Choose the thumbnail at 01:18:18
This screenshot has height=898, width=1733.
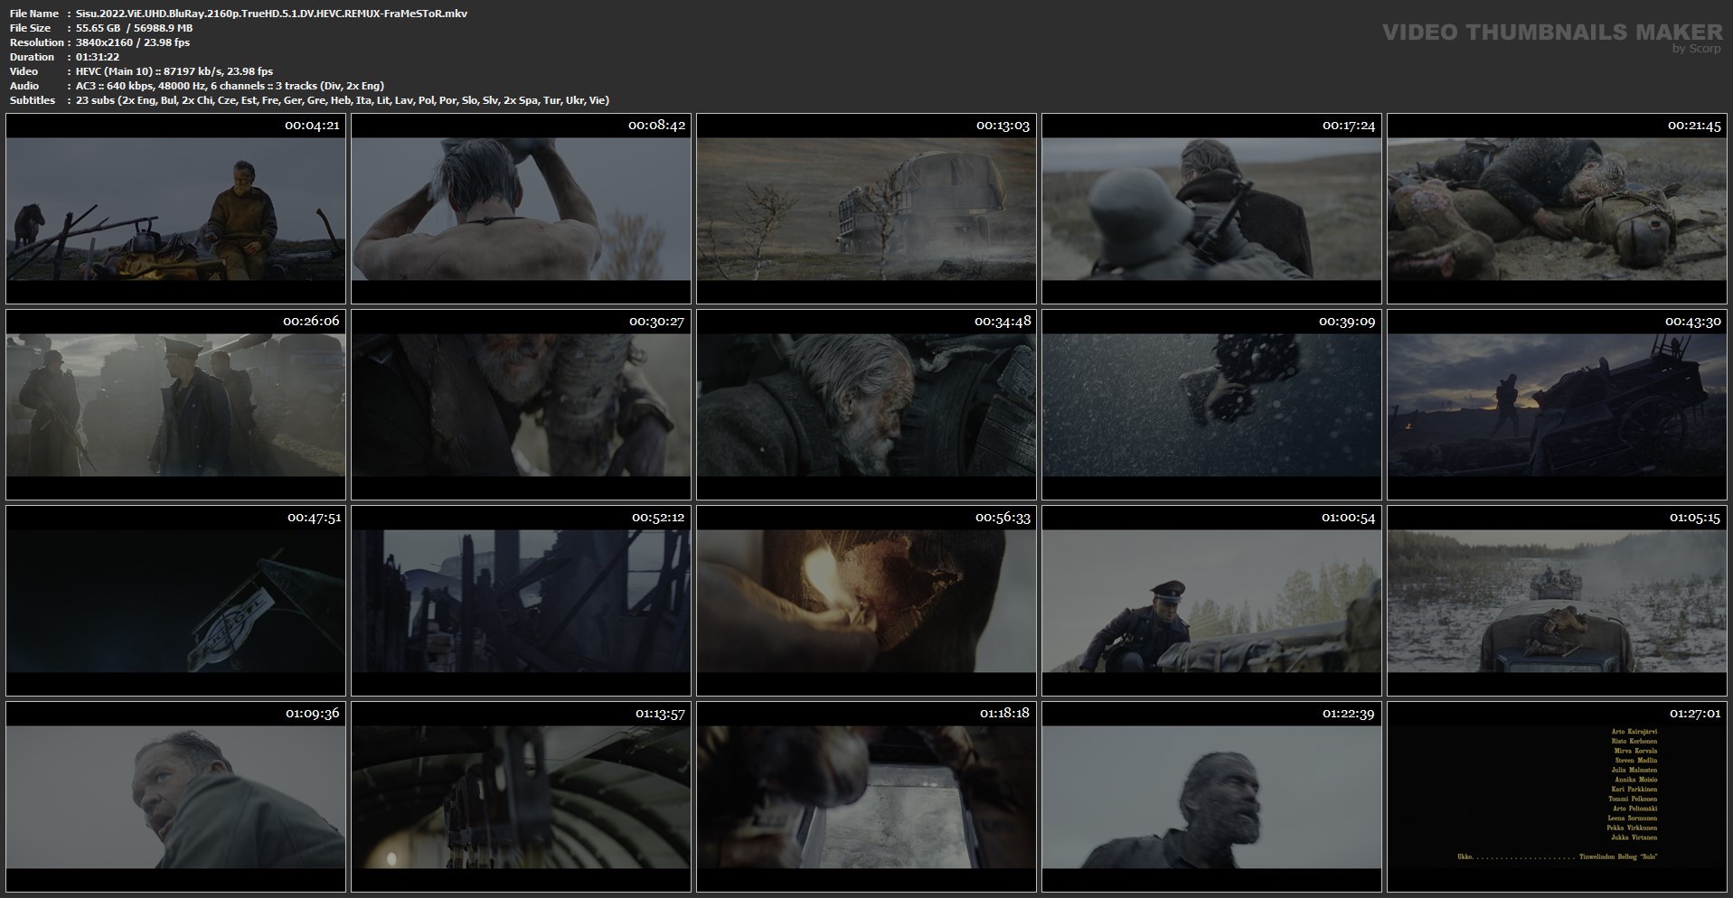866,797
